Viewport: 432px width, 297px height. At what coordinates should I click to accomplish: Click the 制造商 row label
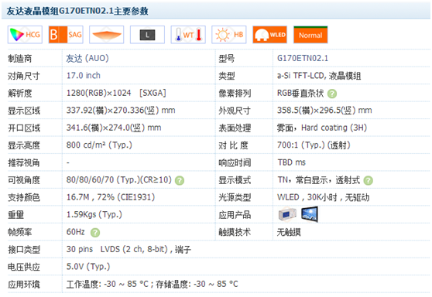click(x=20, y=59)
